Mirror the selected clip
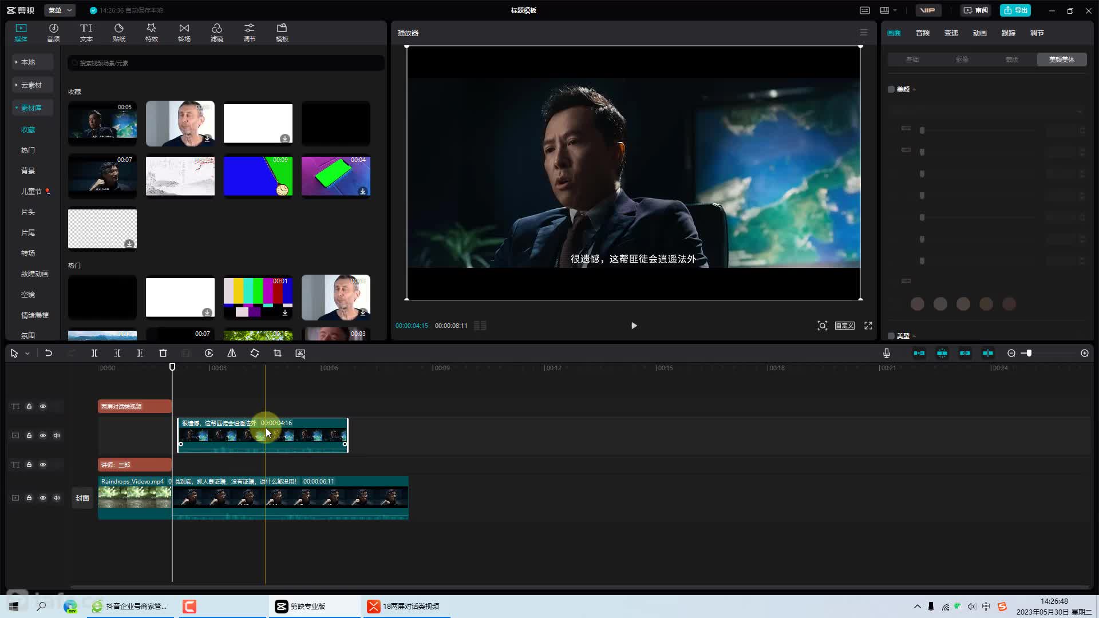The width and height of the screenshot is (1099, 618). click(232, 354)
